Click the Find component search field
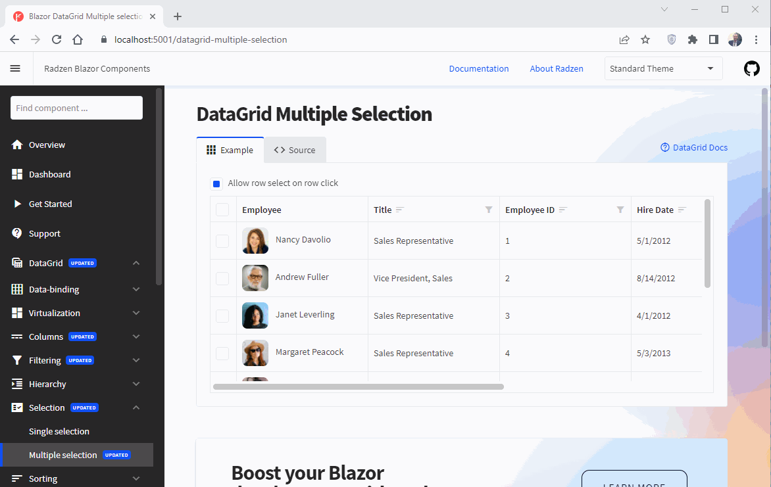771x487 pixels. 77,108
